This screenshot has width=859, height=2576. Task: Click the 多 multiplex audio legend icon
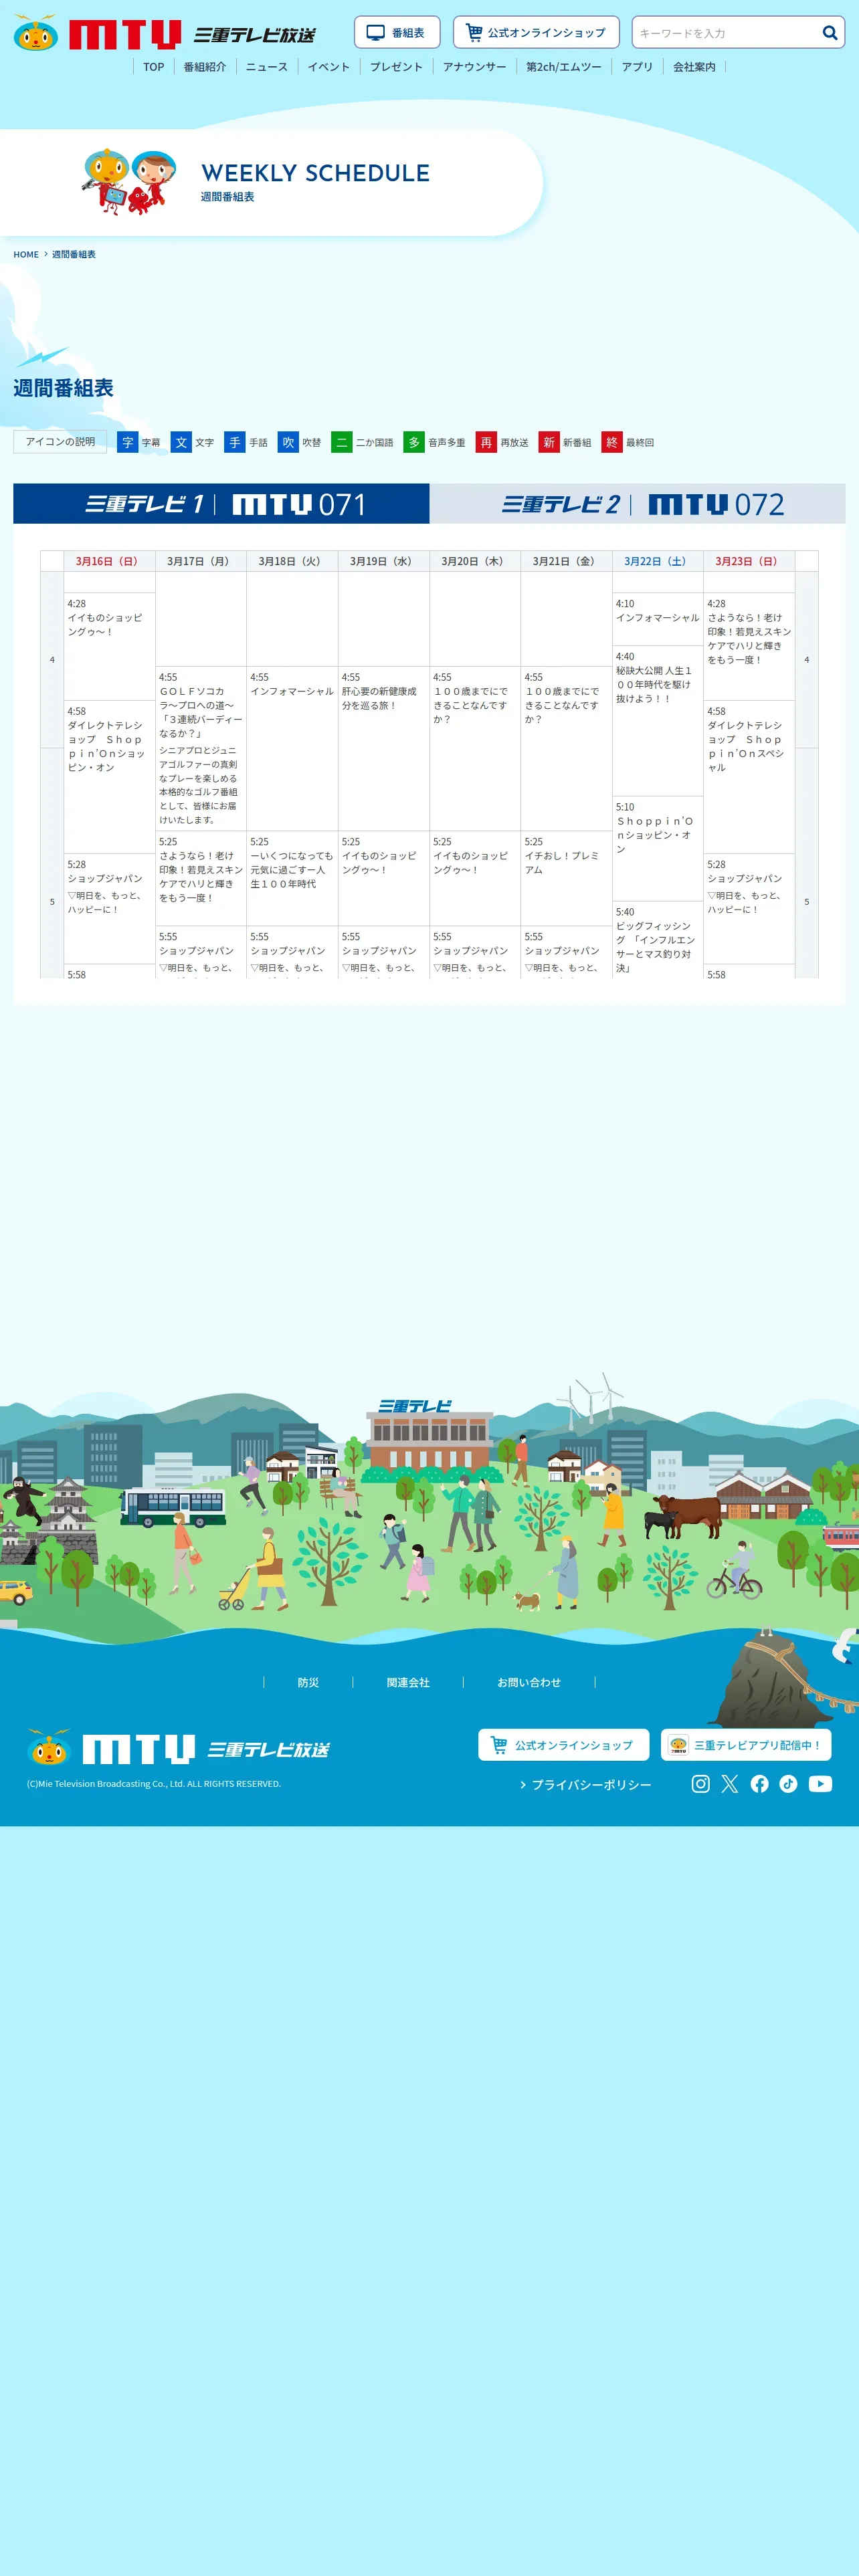point(414,442)
